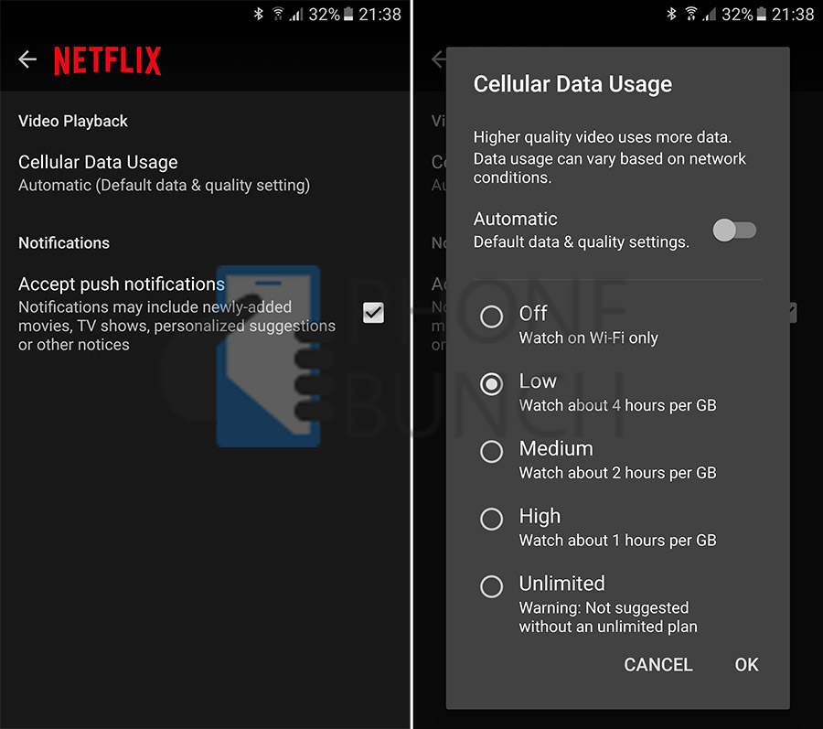Select the Unlimited radio button
The width and height of the screenshot is (823, 729).
492,587
